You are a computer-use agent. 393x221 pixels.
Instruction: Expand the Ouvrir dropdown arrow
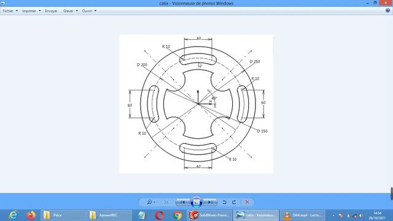[95, 11]
